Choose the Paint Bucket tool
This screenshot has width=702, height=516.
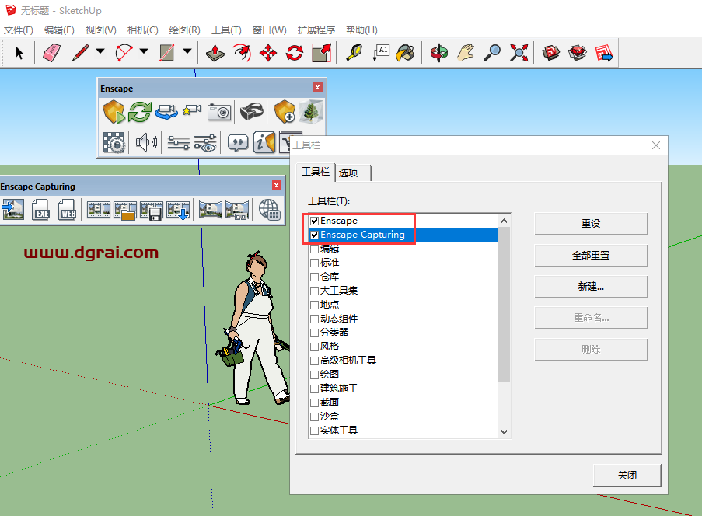point(406,53)
